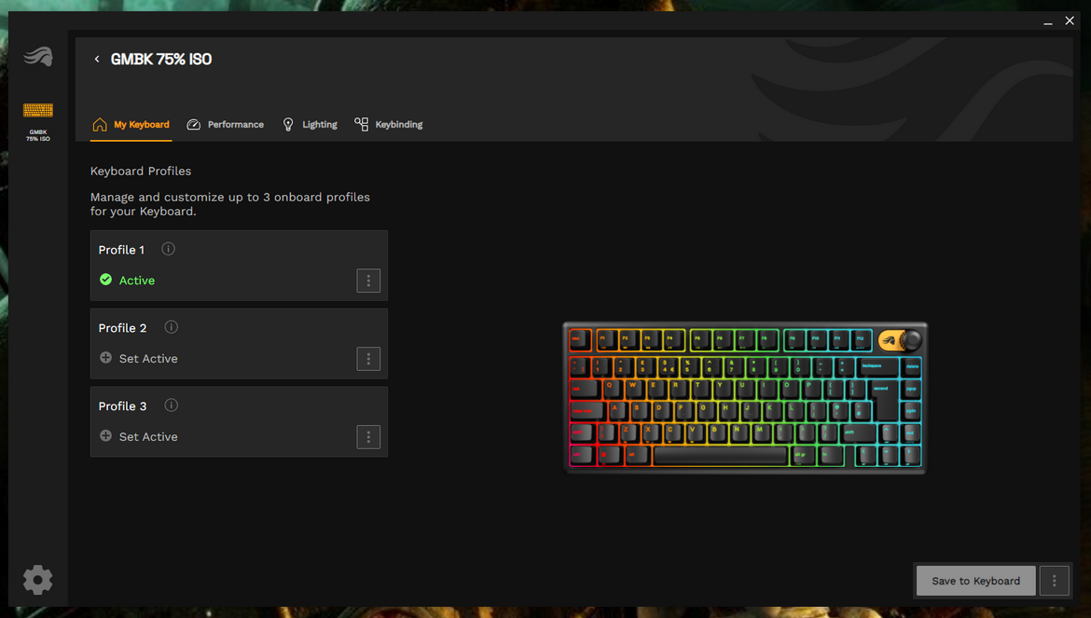Switch to the Performance tab
Screen dimensions: 1091x618
[x=226, y=125]
